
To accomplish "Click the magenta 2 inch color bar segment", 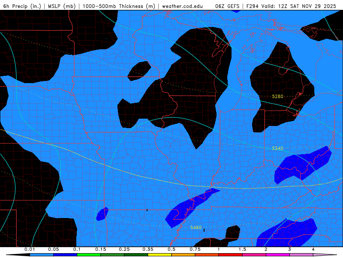I will click(278, 255).
